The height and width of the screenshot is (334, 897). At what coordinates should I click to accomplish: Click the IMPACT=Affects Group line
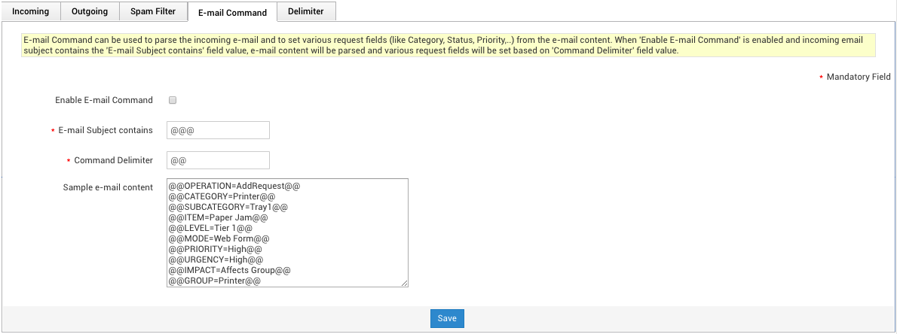230,269
